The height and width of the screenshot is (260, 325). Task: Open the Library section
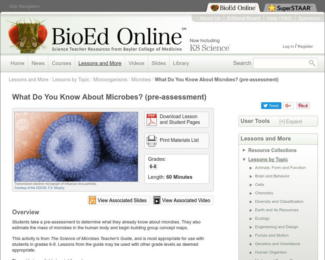tap(181, 63)
